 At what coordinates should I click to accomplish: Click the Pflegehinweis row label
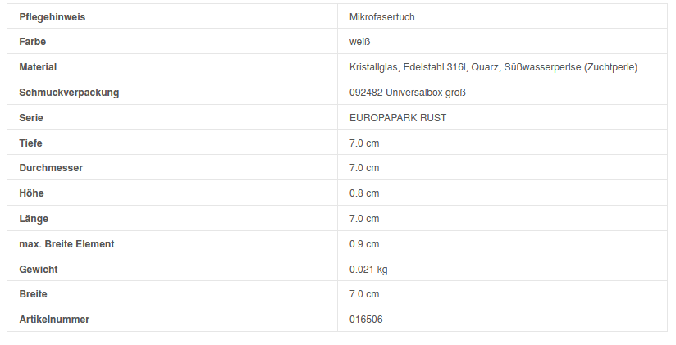coord(53,16)
